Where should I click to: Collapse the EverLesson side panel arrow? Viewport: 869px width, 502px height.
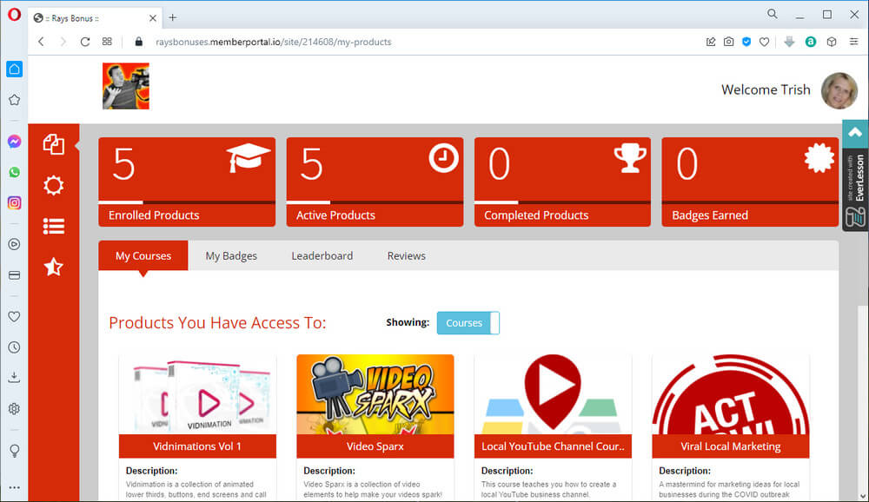tap(855, 133)
